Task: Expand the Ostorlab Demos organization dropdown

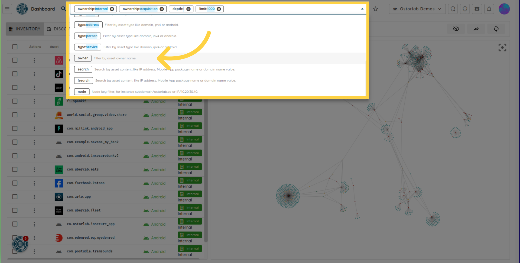Action: point(417,9)
